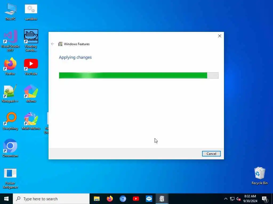This screenshot has height=204, width=273.
Task: Open YouTube from the taskbar
Action: click(x=136, y=199)
